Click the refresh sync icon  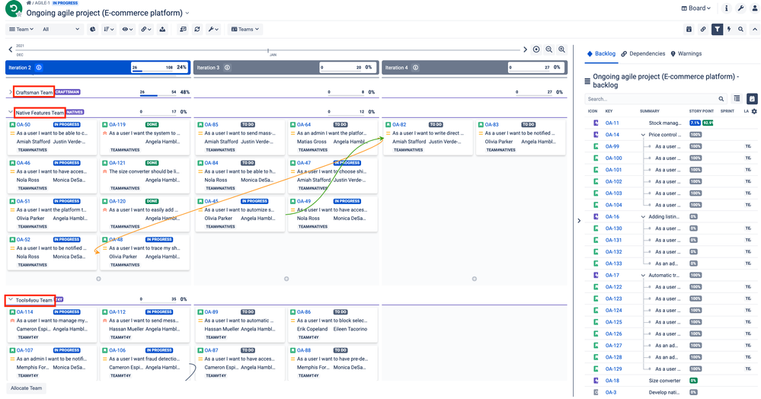197,29
